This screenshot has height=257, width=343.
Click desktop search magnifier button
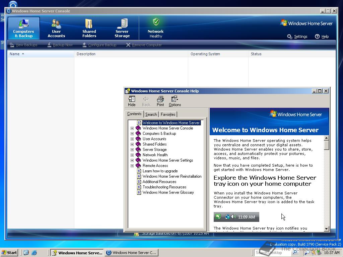click(295, 253)
